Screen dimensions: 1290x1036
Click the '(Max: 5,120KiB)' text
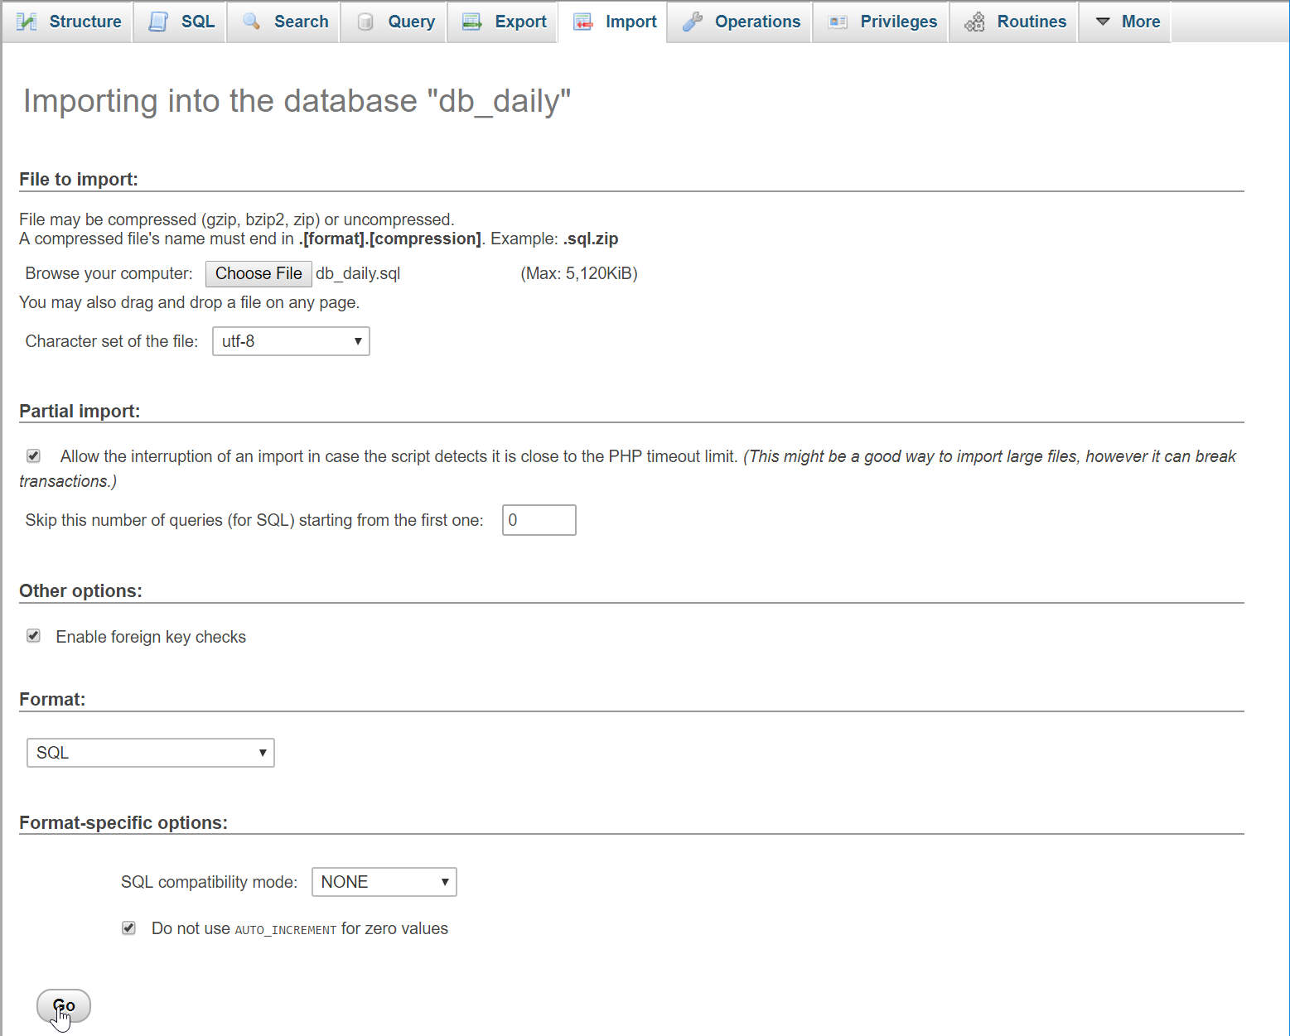[579, 274]
